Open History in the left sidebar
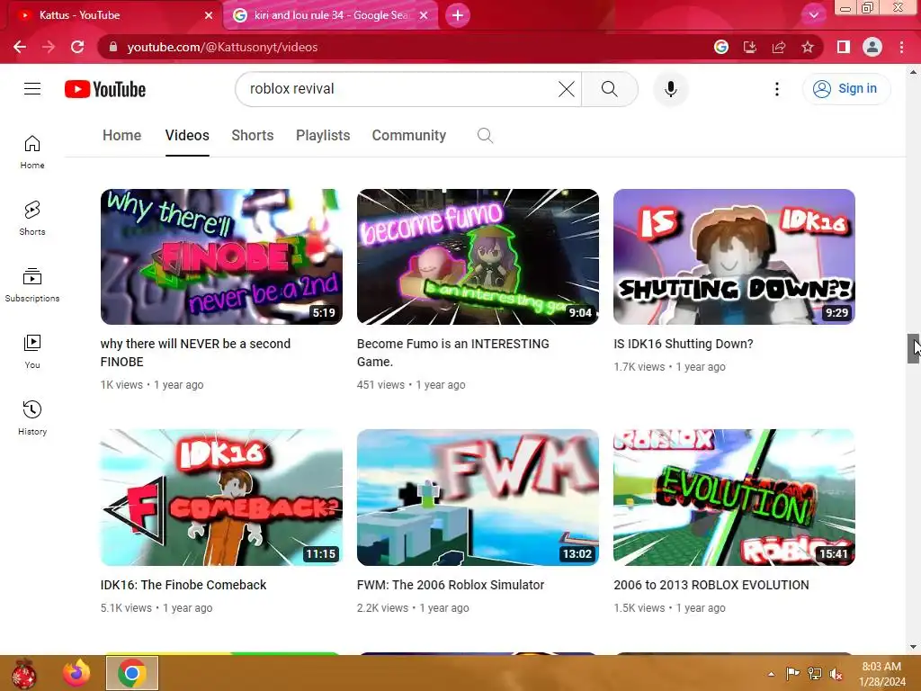921x691 pixels. [32, 417]
